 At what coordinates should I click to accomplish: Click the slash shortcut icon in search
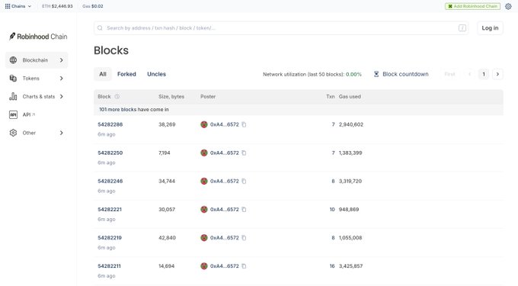(462, 28)
